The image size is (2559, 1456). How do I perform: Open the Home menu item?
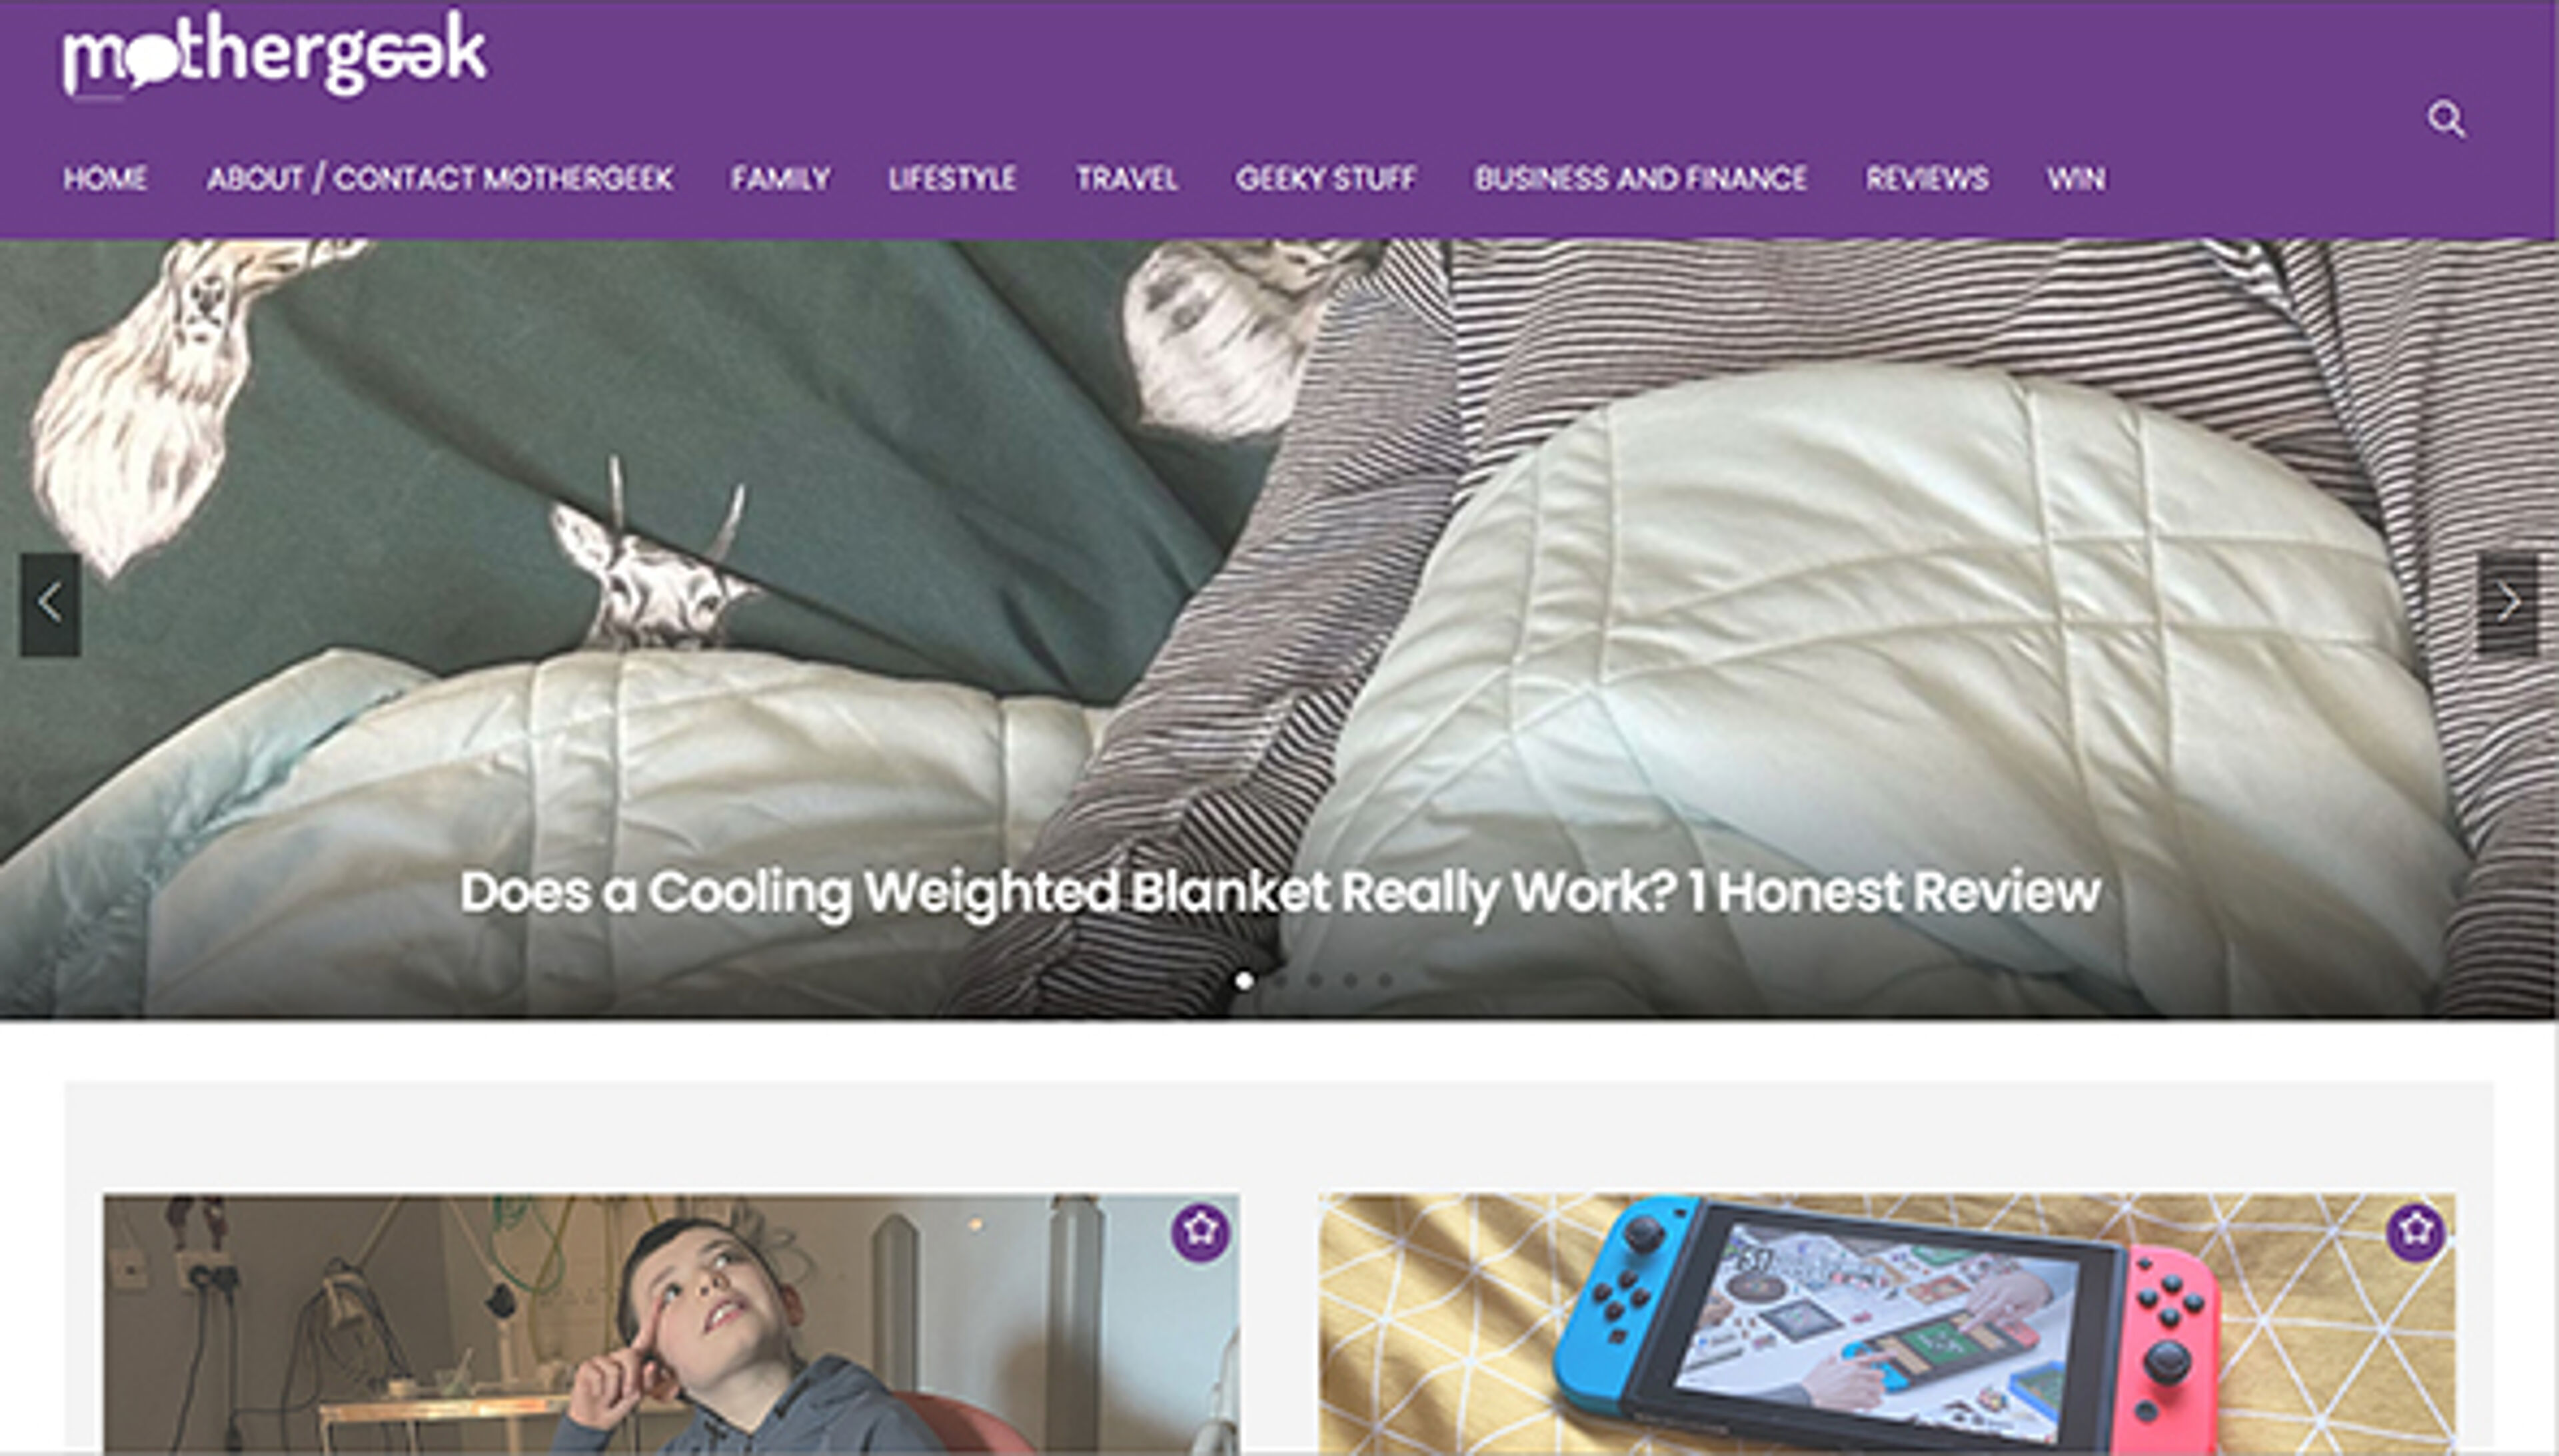105,179
